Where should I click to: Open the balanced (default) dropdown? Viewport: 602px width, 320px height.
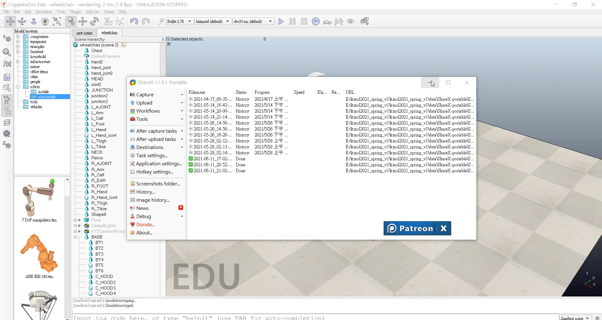pyautogui.click(x=212, y=21)
